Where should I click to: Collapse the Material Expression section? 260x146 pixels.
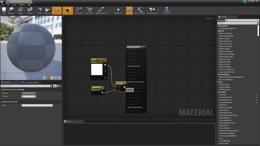[2, 102]
